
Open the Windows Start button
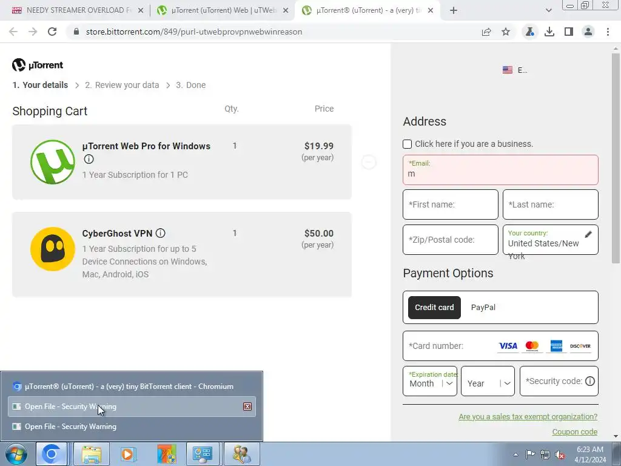point(16,454)
